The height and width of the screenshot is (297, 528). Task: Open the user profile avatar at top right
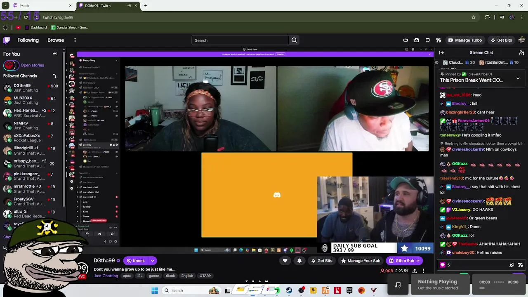(x=521, y=40)
